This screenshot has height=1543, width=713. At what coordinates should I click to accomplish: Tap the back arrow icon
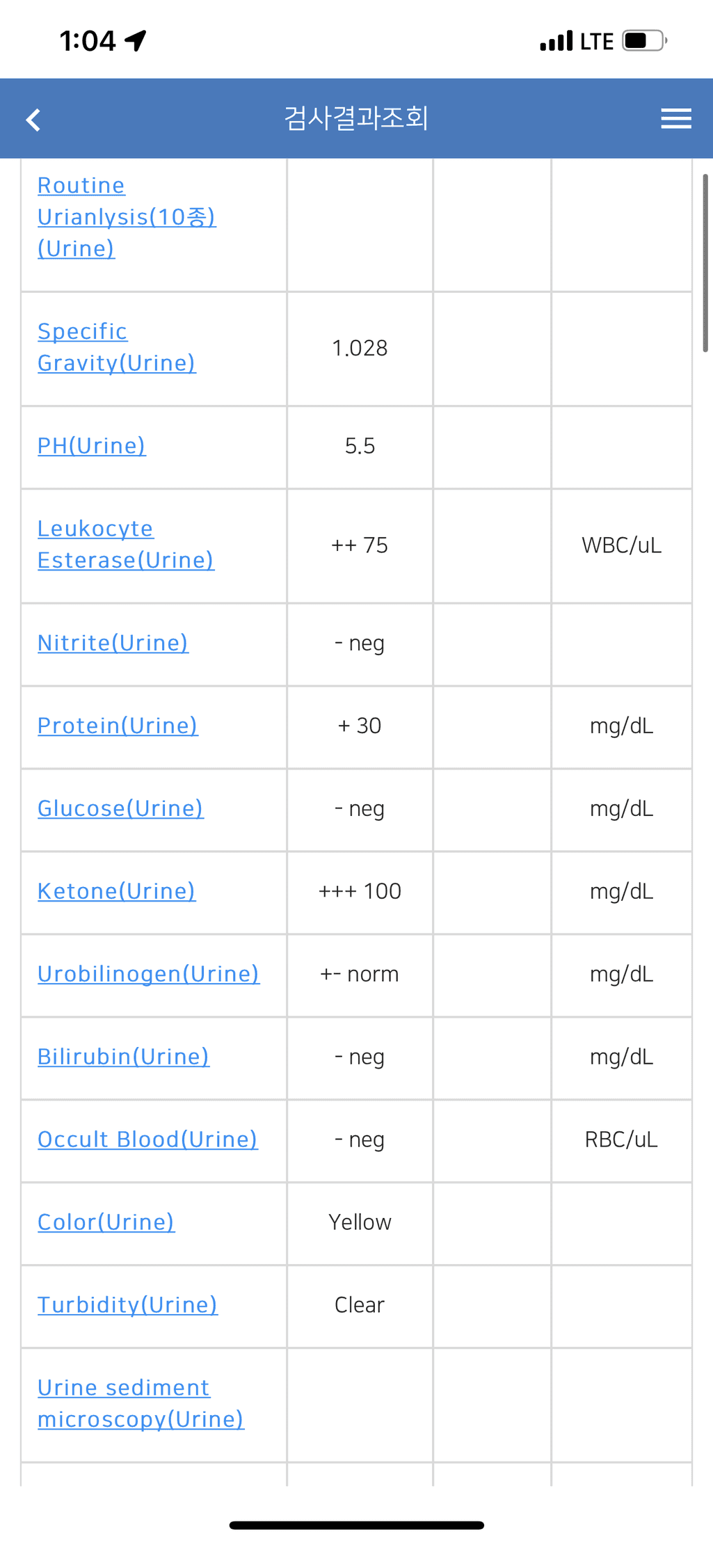tap(33, 120)
